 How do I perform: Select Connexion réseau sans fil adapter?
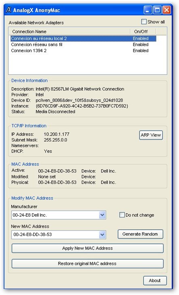coord(83,44)
